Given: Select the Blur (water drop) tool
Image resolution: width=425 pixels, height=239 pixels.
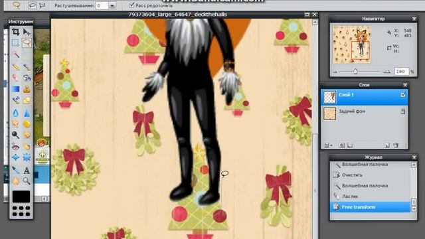Looking at the screenshot, I should point(15,113).
